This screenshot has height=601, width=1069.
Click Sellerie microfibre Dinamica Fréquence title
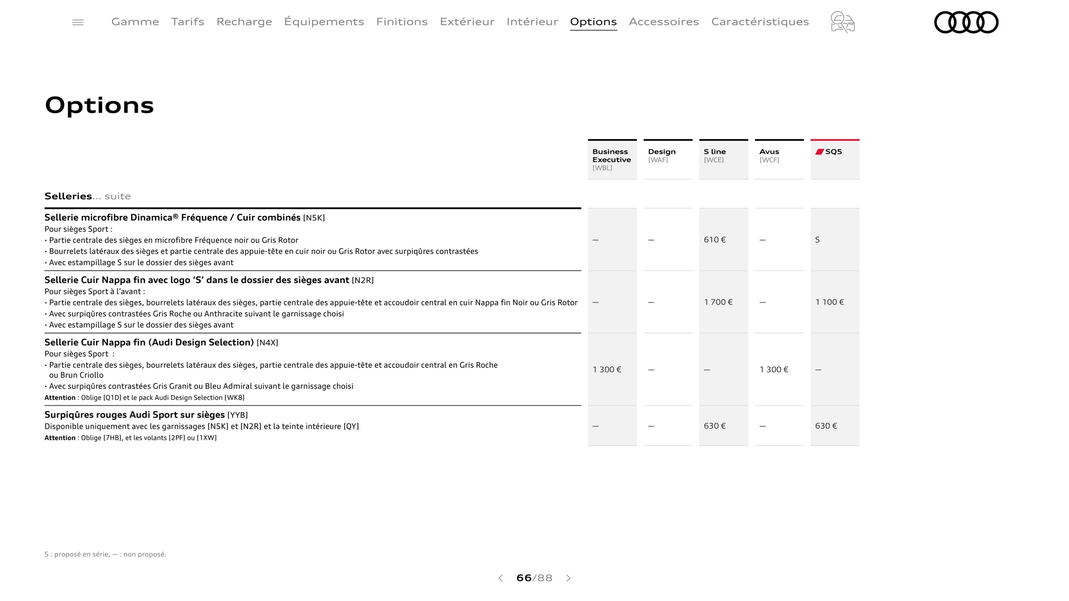tap(184, 217)
